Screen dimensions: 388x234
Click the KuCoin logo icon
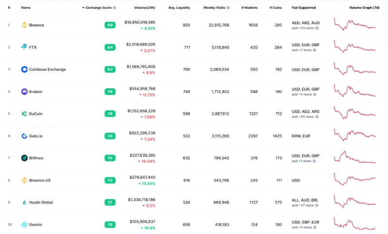tap(24, 114)
